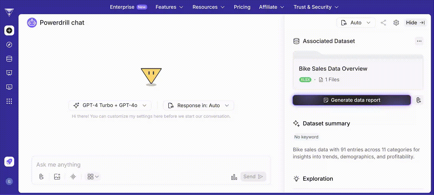The image size is (434, 195).
Task: Open the dashboard monitor chart icon in sidebar
Action: [x=9, y=87]
